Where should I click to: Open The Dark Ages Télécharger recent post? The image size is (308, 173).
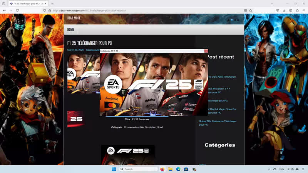coord(222,77)
